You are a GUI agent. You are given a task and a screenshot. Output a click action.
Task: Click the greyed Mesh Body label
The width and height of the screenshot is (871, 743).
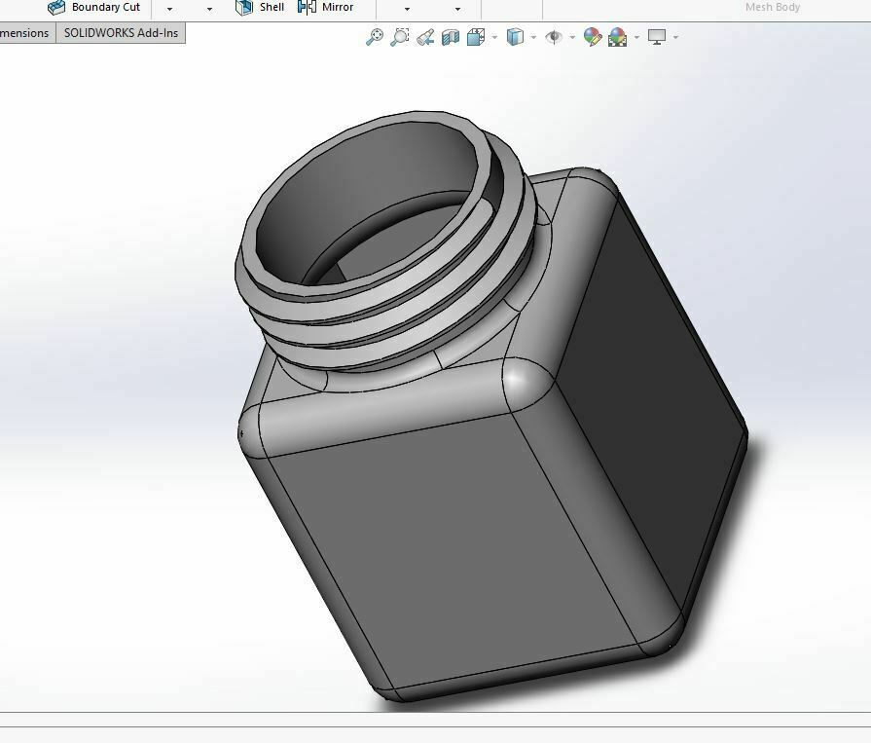click(x=772, y=7)
